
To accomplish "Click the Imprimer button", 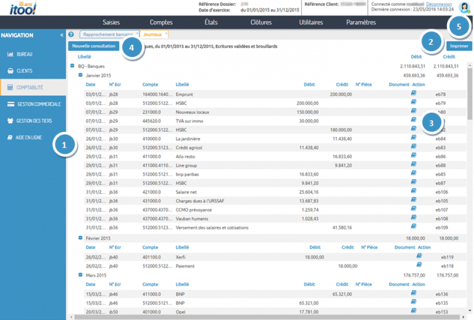I will coord(459,46).
